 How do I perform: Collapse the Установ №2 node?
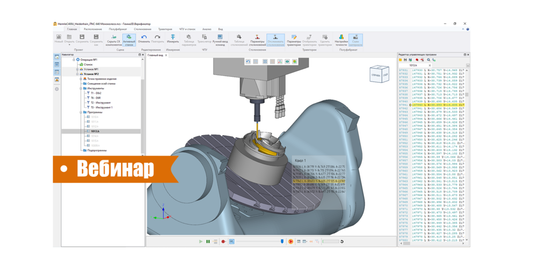click(77, 74)
